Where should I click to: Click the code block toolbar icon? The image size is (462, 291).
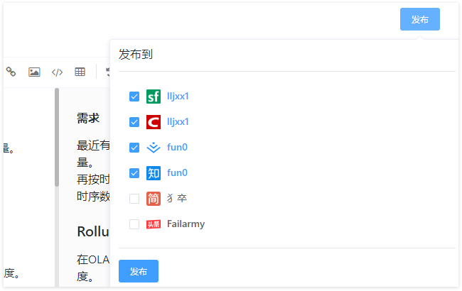(57, 72)
